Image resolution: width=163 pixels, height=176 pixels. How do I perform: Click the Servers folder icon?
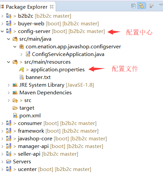coord(9,162)
